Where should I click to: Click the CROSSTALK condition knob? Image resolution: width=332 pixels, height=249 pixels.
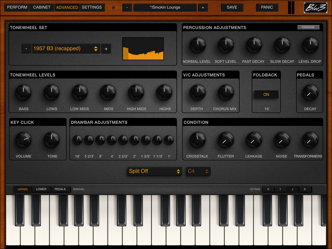click(198, 140)
